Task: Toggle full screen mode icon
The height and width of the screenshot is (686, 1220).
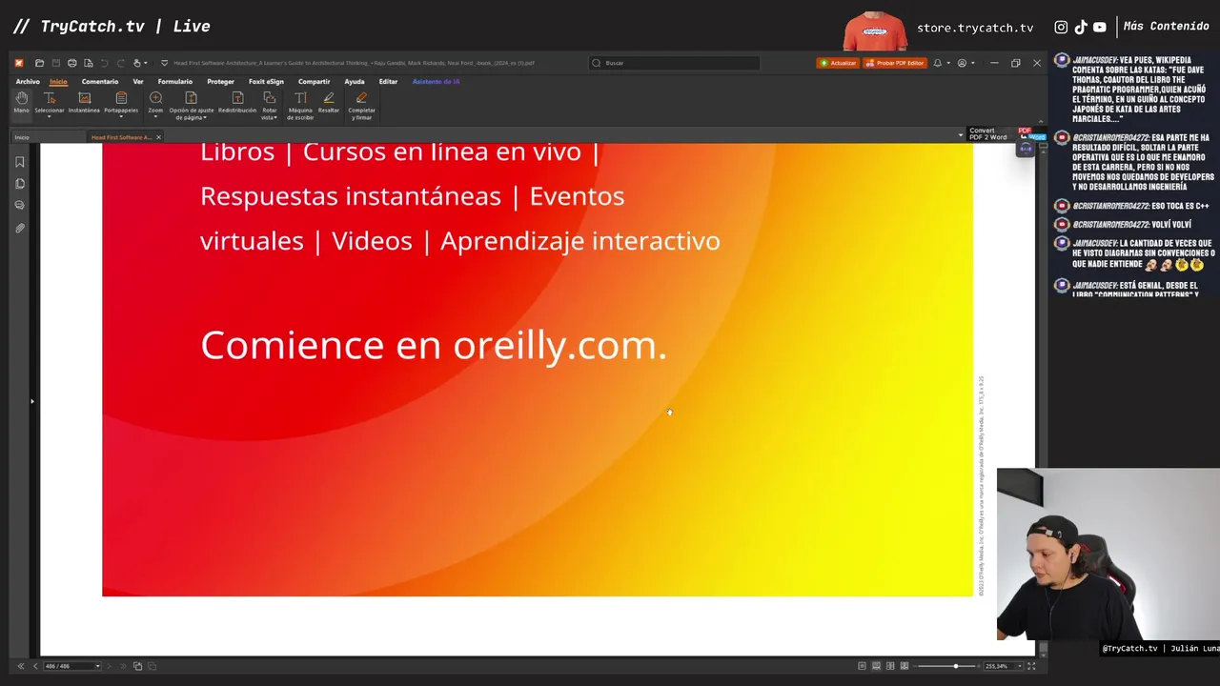Action: click(1030, 666)
